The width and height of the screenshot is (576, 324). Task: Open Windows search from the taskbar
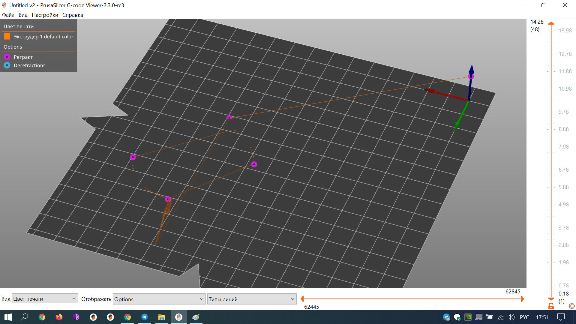click(25, 317)
